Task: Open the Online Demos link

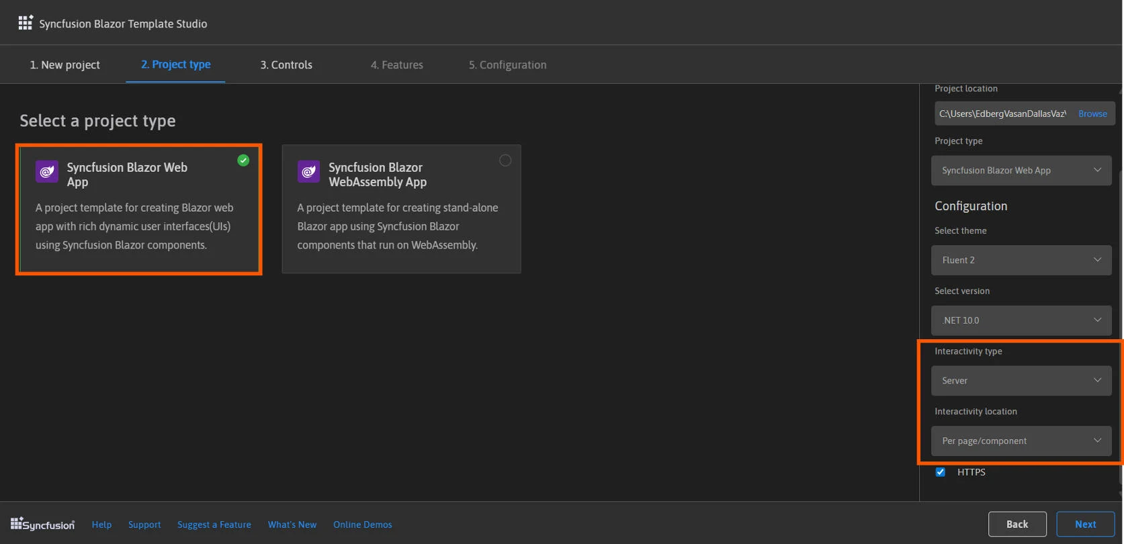Action: [363, 525]
